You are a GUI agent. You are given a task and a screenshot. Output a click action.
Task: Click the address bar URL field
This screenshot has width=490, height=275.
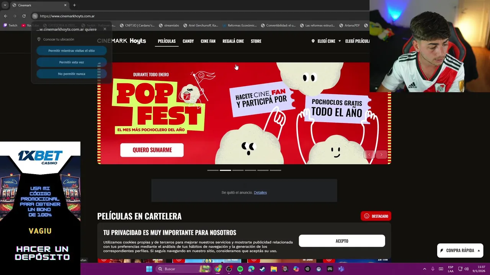(199, 16)
